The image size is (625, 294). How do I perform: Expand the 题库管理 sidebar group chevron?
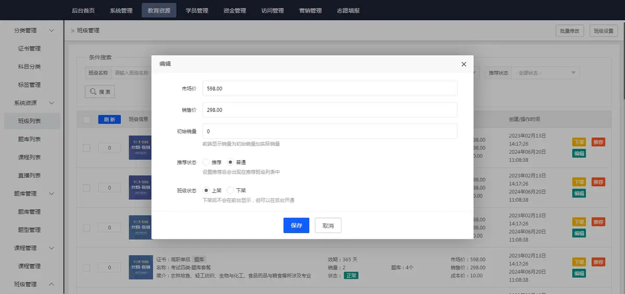coord(51,194)
